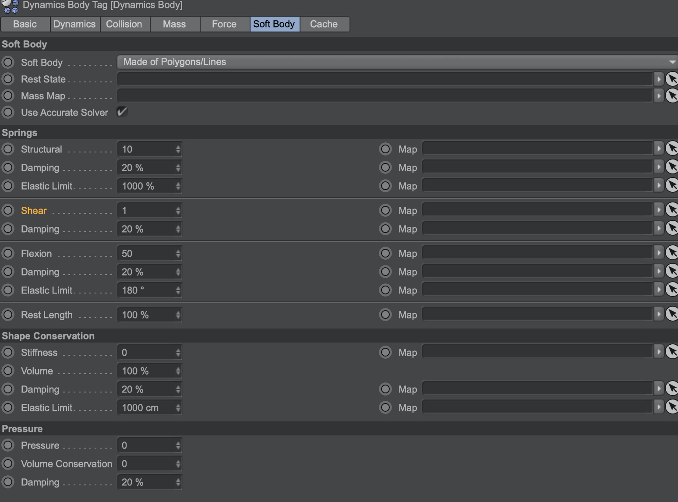Viewport: 678px width, 502px height.
Task: Click the Volume Conservation input field
Action: click(149, 464)
